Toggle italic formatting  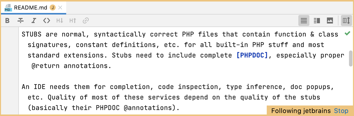34,20
